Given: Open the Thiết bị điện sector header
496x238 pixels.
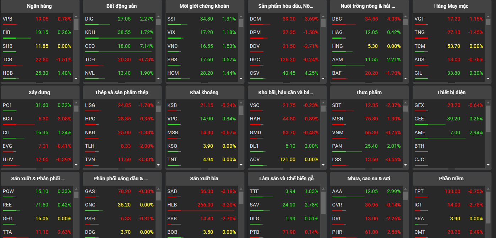Looking at the screenshot, I should (x=451, y=92).
